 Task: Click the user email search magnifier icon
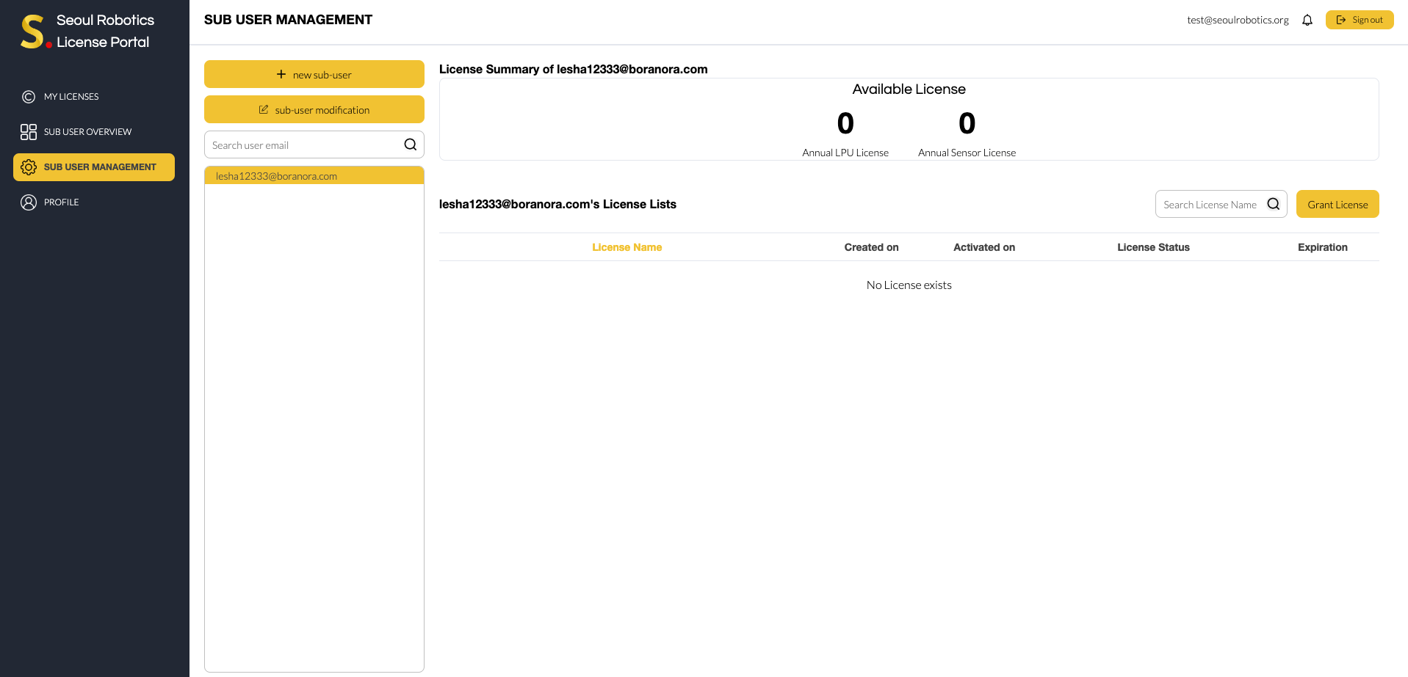tap(411, 144)
